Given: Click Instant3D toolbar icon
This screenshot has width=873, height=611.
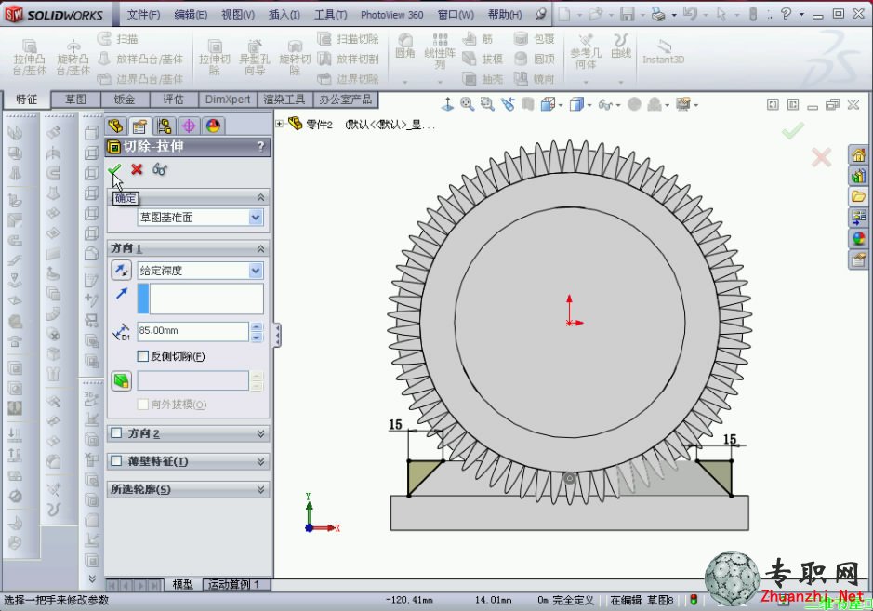Looking at the screenshot, I should 663,52.
